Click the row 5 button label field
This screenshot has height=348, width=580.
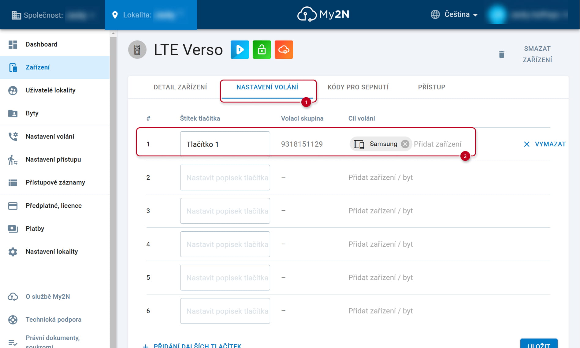point(225,278)
